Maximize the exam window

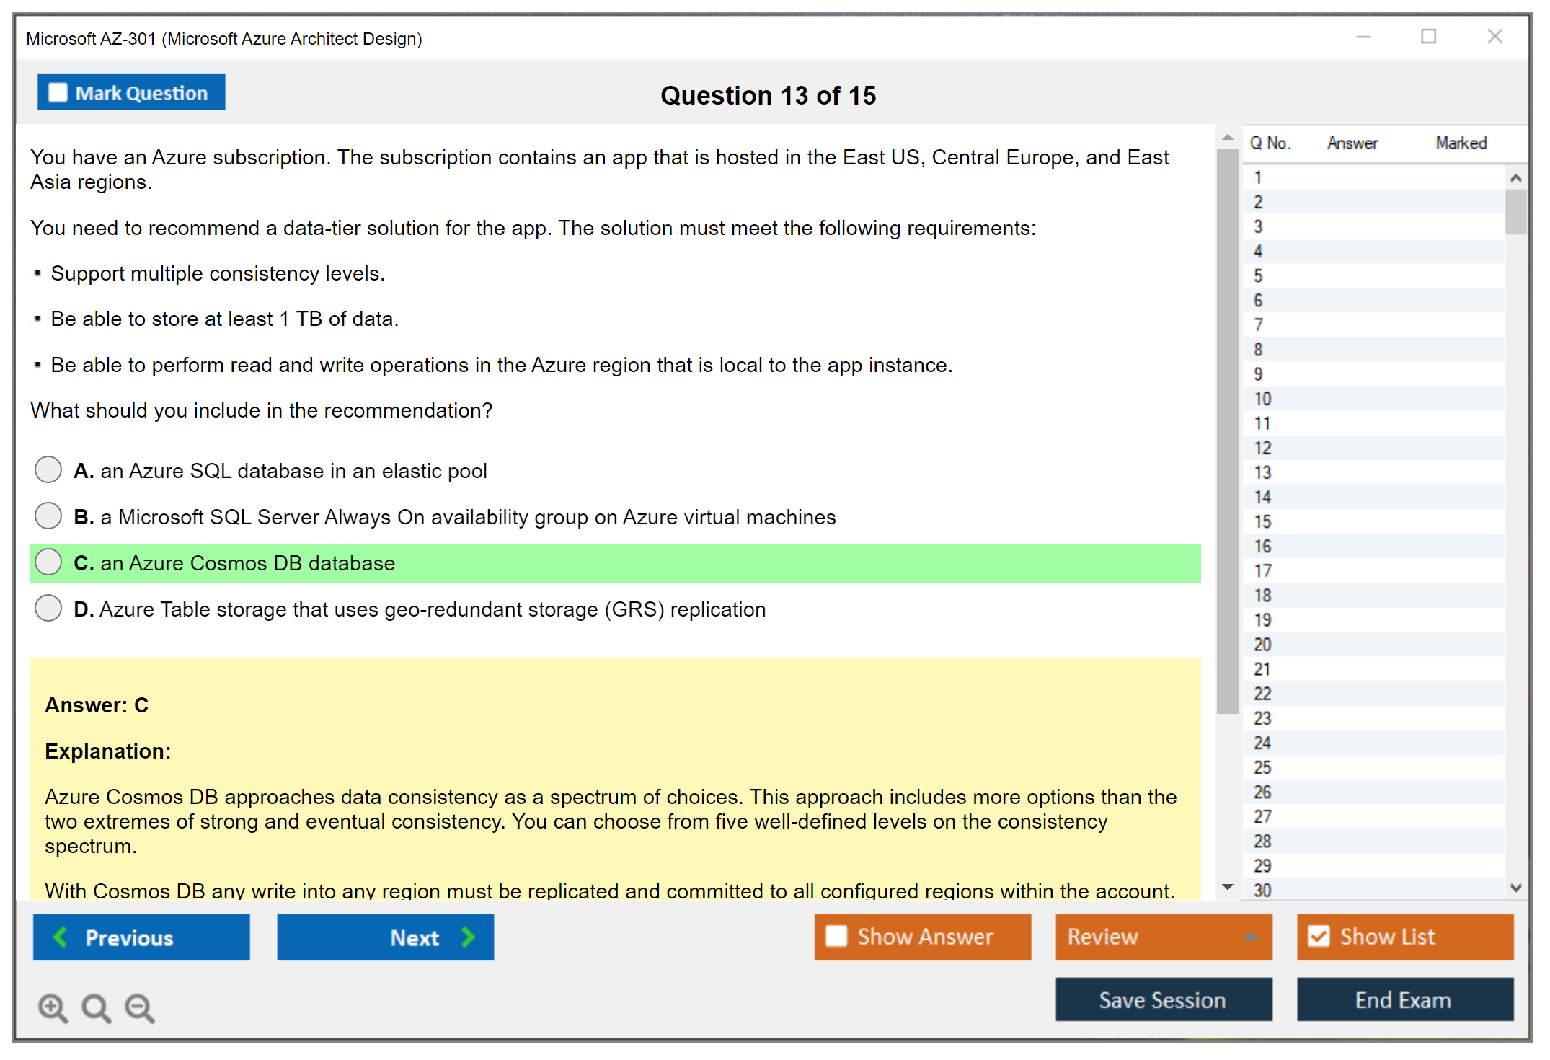tap(1428, 37)
